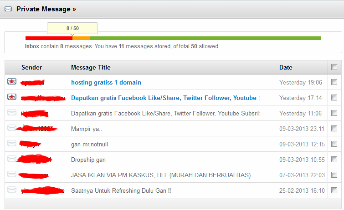Click the Yesterday 17:14 date cell

pyautogui.click(x=301, y=98)
